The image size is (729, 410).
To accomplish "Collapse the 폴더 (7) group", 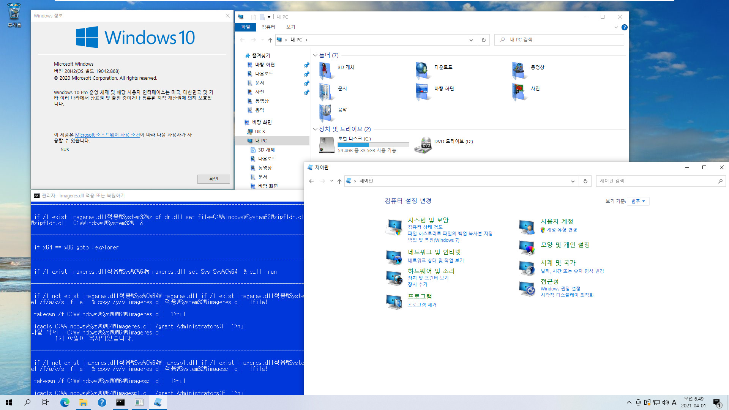I will [315, 55].
